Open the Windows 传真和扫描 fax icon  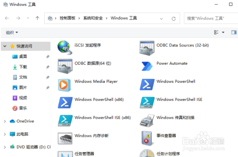coord(147,120)
